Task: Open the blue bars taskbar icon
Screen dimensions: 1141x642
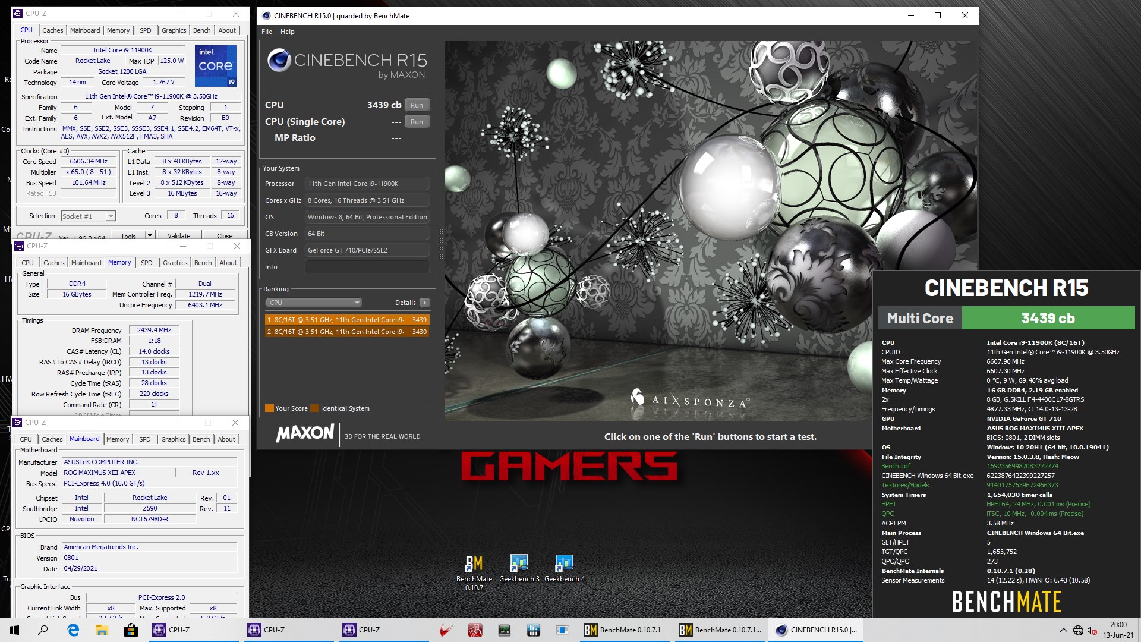Action: pyautogui.click(x=533, y=630)
